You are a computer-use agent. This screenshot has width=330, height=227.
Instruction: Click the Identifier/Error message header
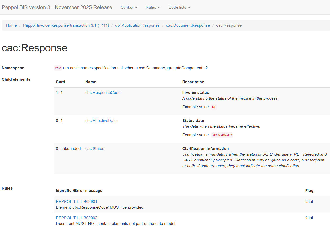coord(79,191)
